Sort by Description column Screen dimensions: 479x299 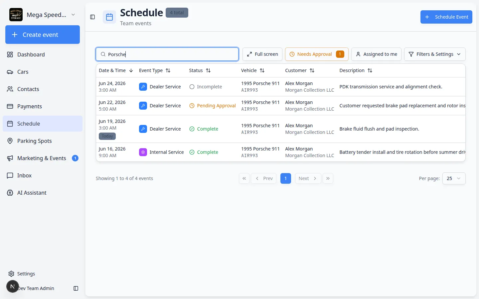coord(356,70)
